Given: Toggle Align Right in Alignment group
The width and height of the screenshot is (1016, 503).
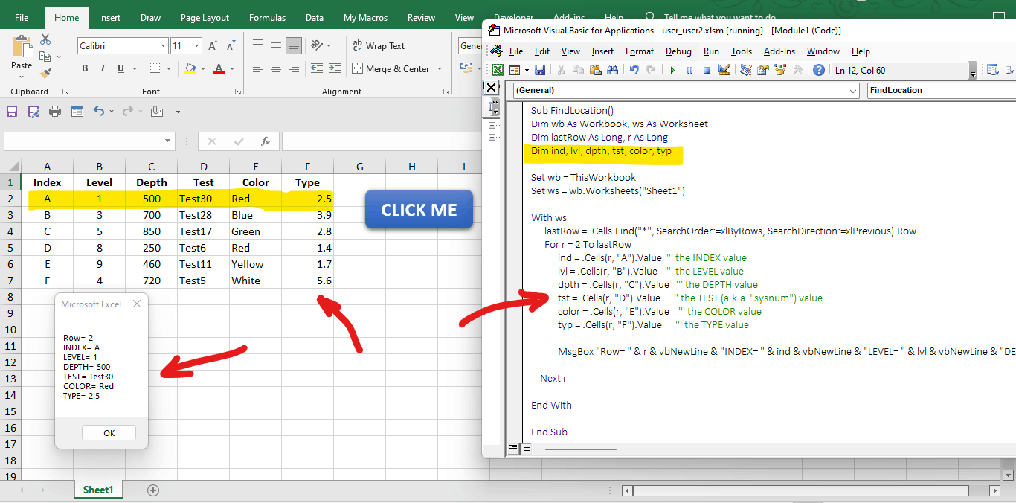Looking at the screenshot, I should click(294, 68).
